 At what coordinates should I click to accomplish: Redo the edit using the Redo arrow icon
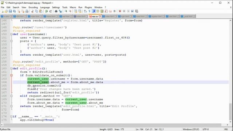coord(51,11)
